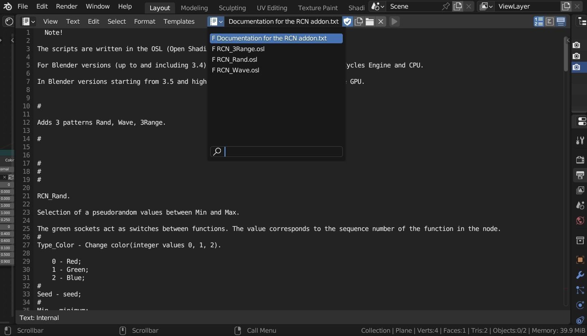Viewport: 587px width, 336px height.
Task: Select RCN_3Range.osl from the text list
Action: 276,49
